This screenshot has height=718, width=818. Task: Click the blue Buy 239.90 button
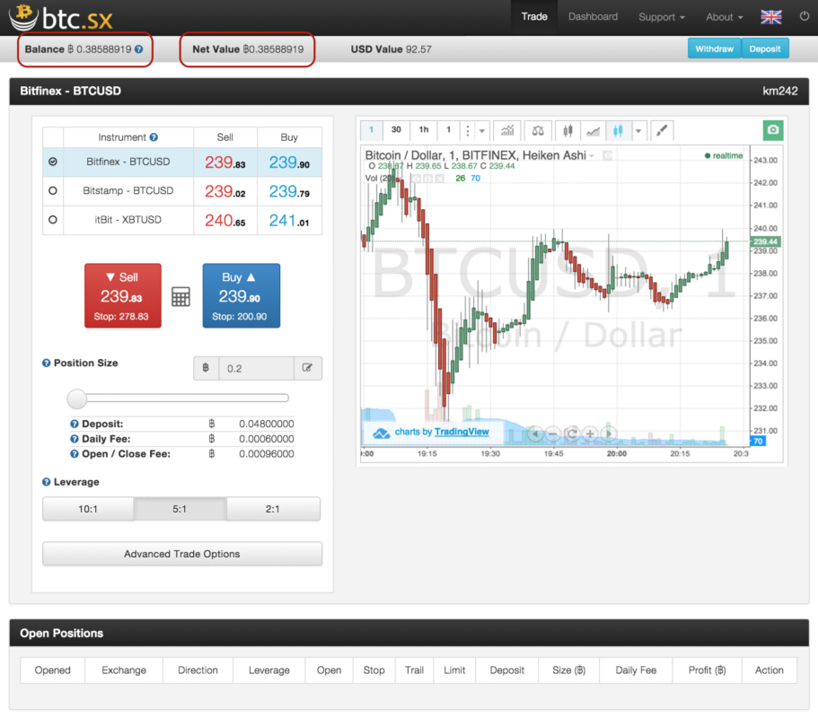tap(241, 295)
